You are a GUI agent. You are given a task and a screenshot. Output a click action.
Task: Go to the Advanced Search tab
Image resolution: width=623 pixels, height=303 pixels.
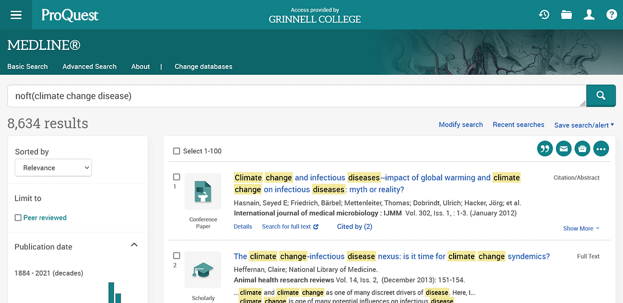[x=89, y=66]
